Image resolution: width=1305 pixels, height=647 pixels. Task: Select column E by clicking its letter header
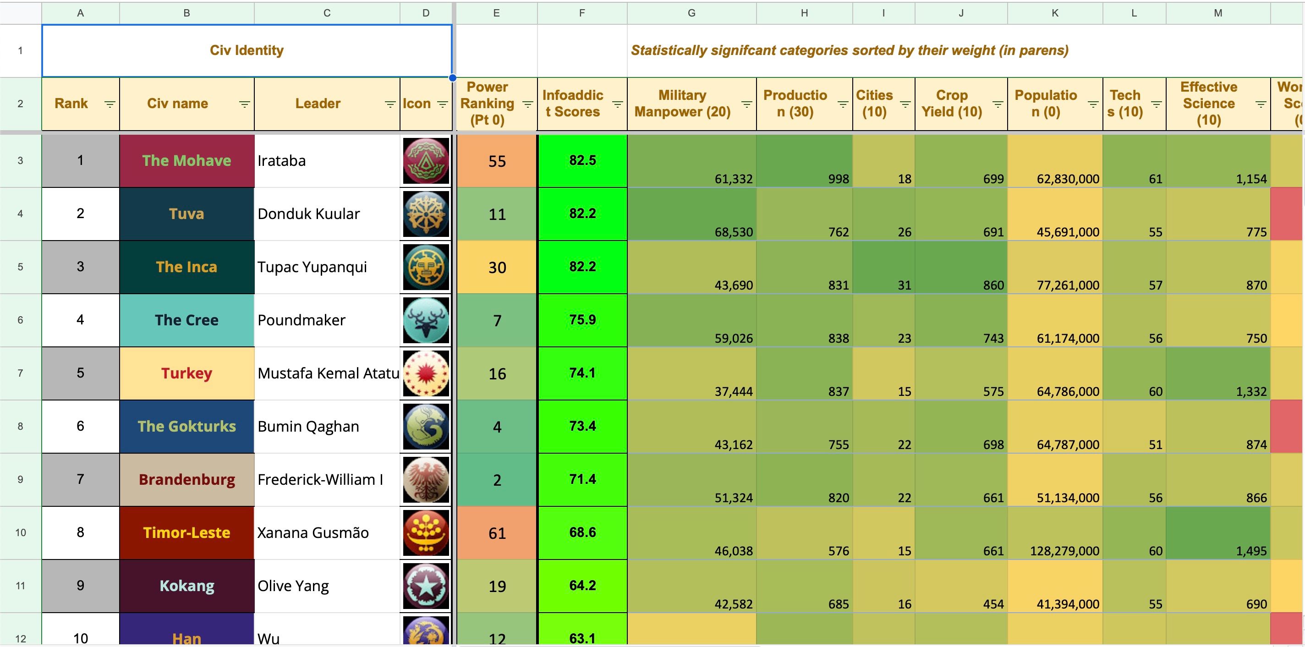tap(496, 13)
